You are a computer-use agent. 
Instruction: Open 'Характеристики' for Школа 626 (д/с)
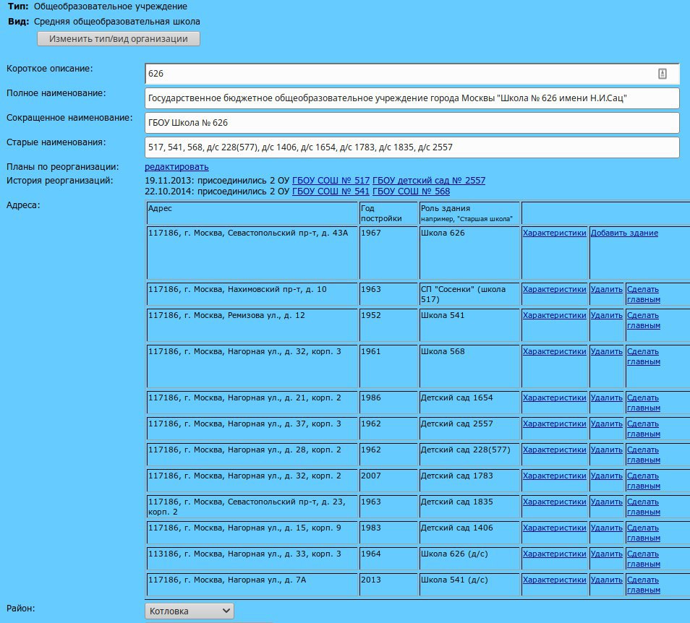555,553
